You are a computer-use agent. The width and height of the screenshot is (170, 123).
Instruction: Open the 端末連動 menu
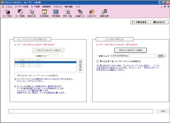pyautogui.click(x=69, y=7)
